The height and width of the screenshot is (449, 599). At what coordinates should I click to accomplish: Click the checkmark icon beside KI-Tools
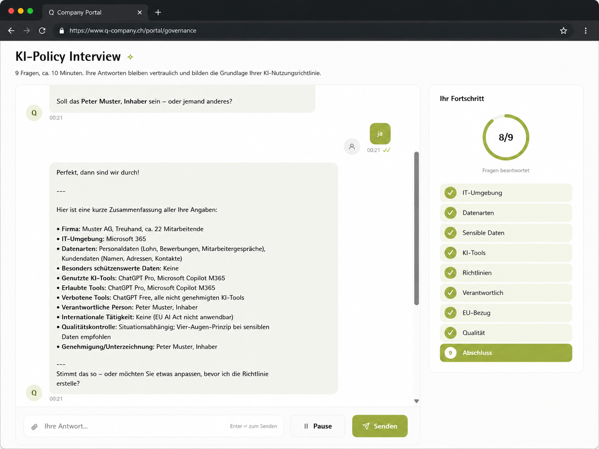pyautogui.click(x=450, y=253)
